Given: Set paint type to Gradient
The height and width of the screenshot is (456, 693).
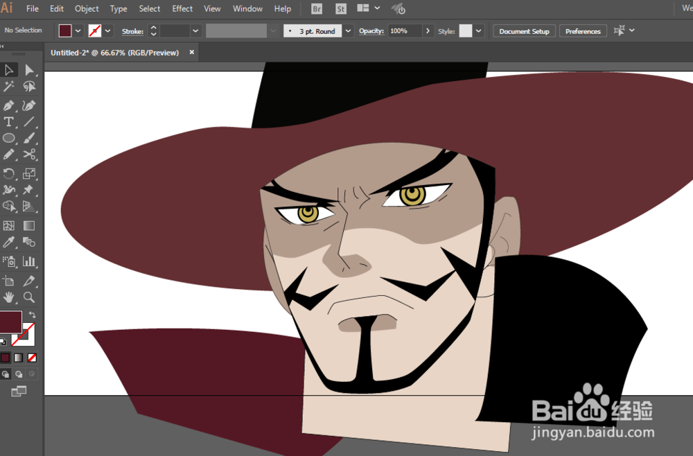Looking at the screenshot, I should 19,358.
